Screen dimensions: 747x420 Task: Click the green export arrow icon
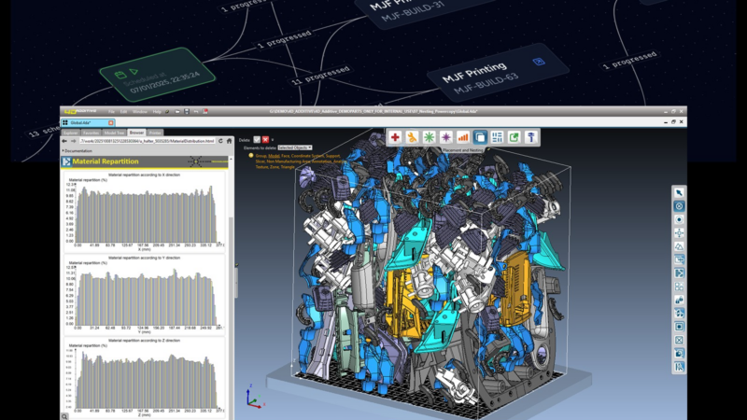click(x=514, y=137)
